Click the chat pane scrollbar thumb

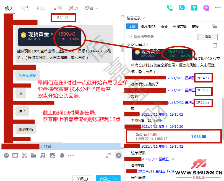click(123, 48)
